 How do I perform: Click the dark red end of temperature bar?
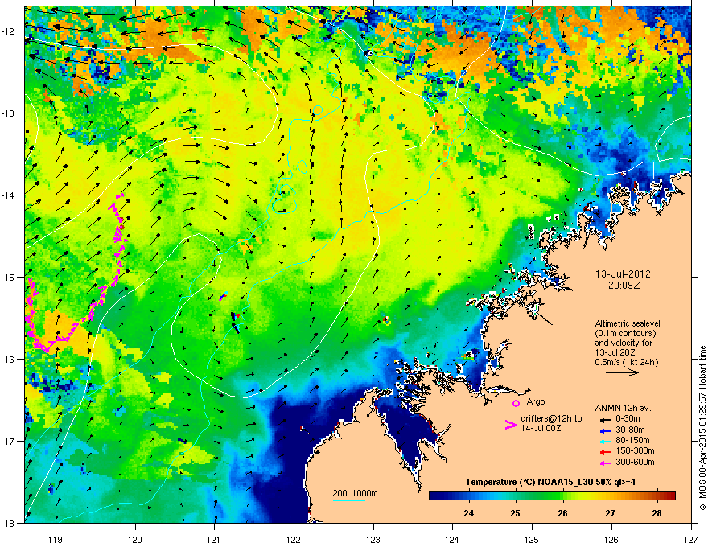[673, 496]
